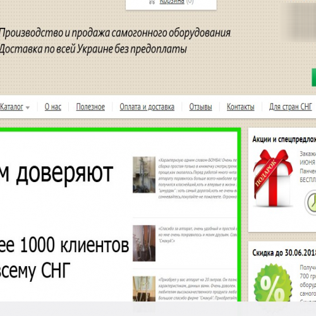
Task: Click the 1000 клиентов banner slide
Action: click(119, 216)
